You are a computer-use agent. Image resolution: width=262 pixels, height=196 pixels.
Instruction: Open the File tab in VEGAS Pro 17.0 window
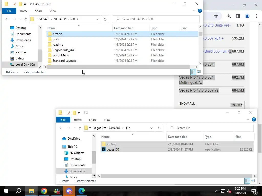click(x=9, y=11)
